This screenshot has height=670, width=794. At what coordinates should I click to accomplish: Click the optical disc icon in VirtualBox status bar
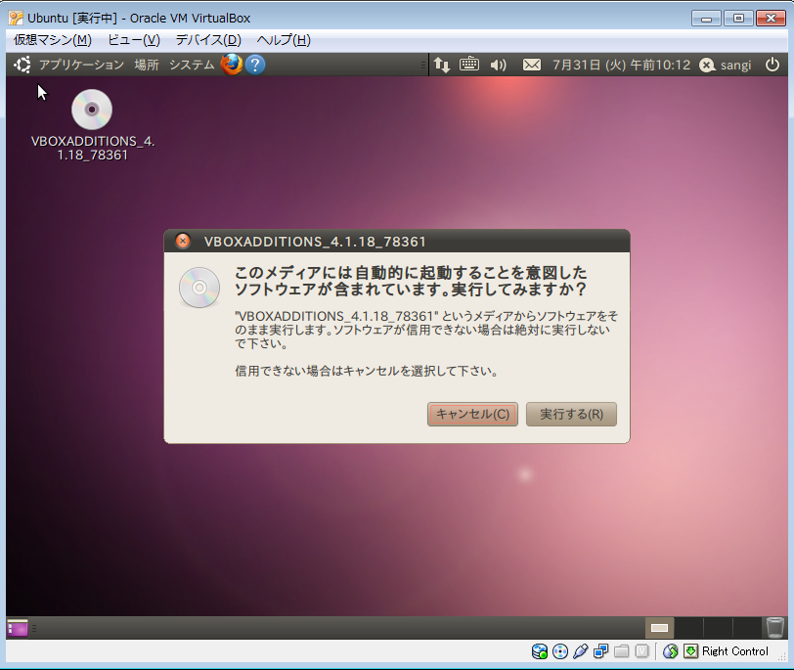click(559, 651)
